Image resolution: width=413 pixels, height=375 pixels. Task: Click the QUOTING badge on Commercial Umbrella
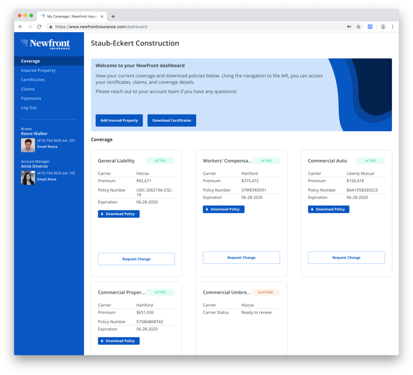coord(265,292)
